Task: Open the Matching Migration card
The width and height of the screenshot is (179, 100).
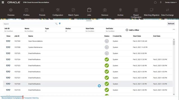Action: [x=152, y=12]
